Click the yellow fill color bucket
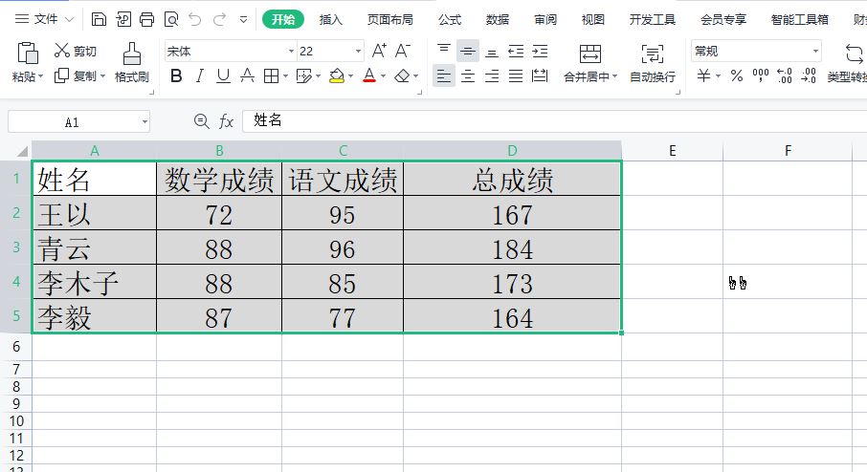 pos(337,75)
